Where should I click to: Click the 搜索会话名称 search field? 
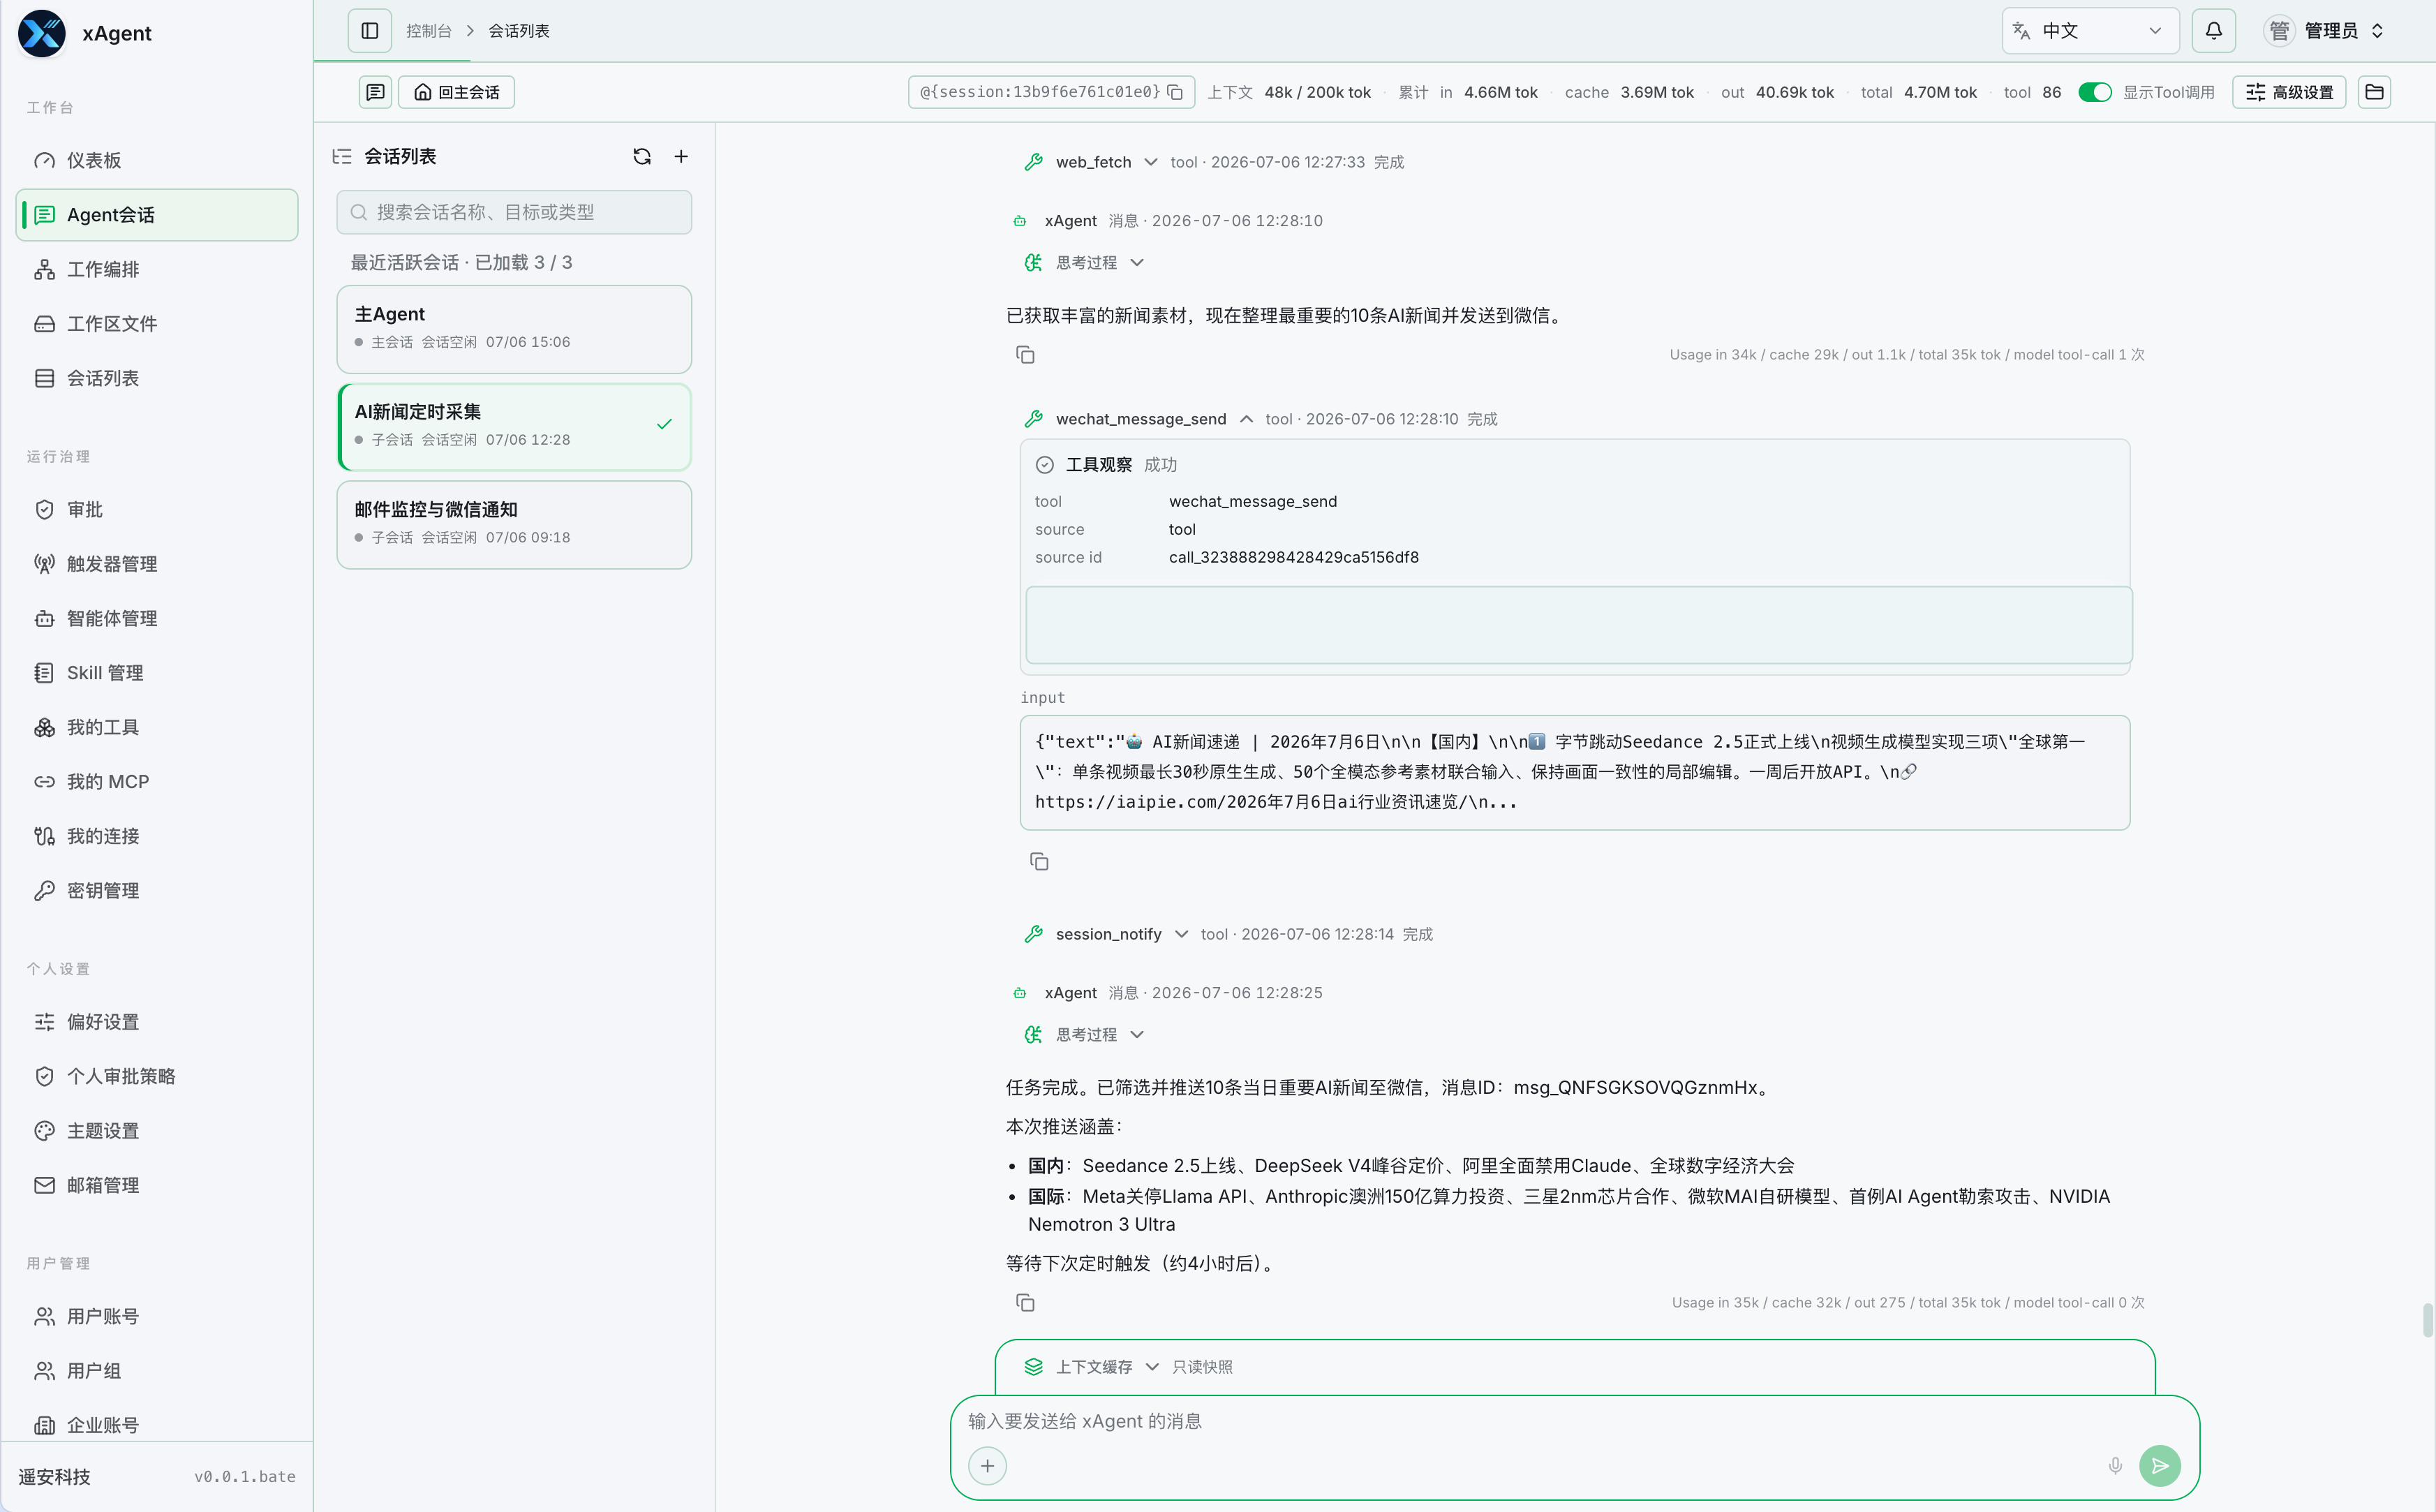[x=514, y=212]
